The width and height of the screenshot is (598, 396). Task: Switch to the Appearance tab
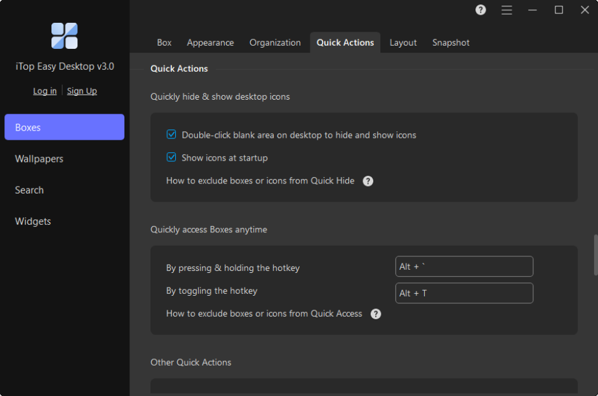tap(210, 43)
